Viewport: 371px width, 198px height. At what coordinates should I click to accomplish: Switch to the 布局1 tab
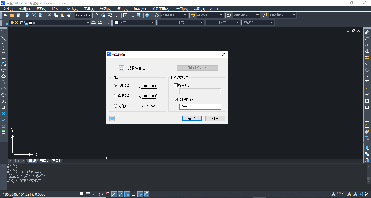pos(44,161)
